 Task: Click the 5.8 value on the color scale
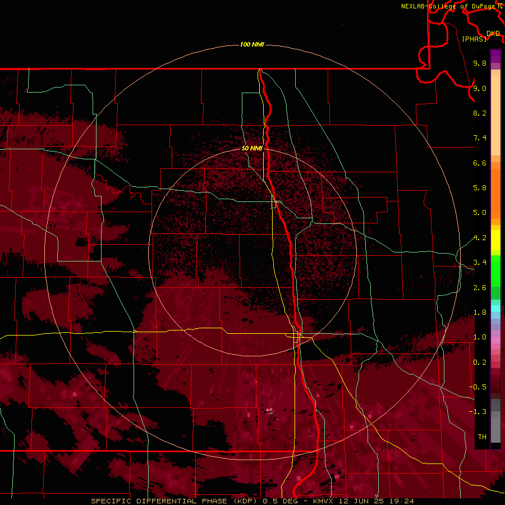click(480, 188)
